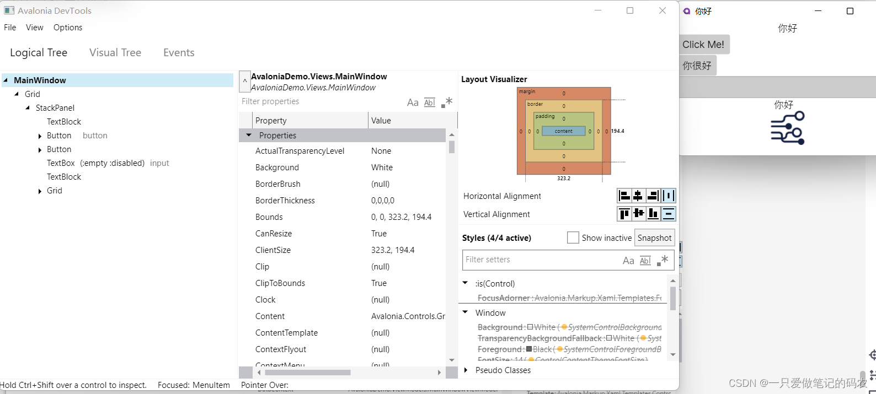Screen dimensions: 876x394
Task: Click the Snapshot button
Action: (x=655, y=238)
